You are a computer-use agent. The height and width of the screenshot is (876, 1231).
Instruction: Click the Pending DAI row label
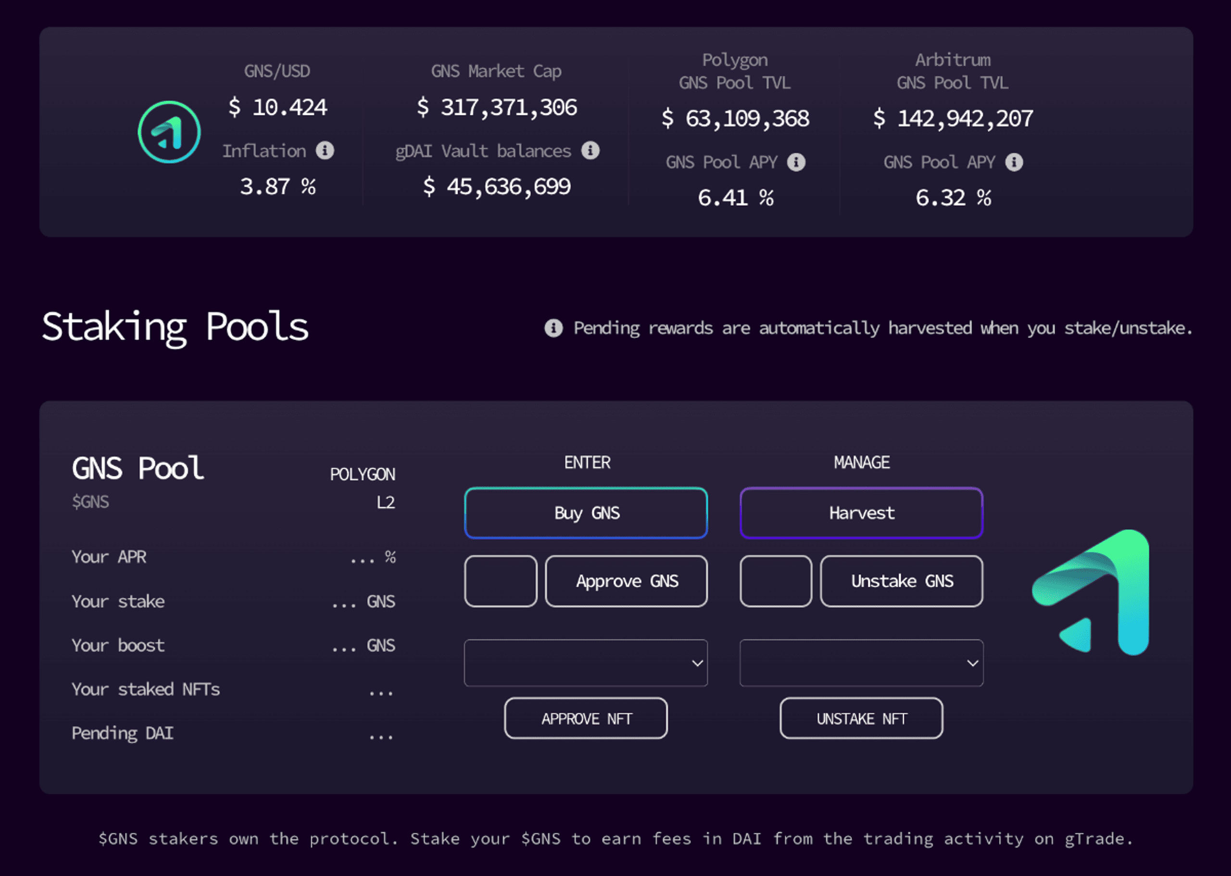click(x=123, y=734)
